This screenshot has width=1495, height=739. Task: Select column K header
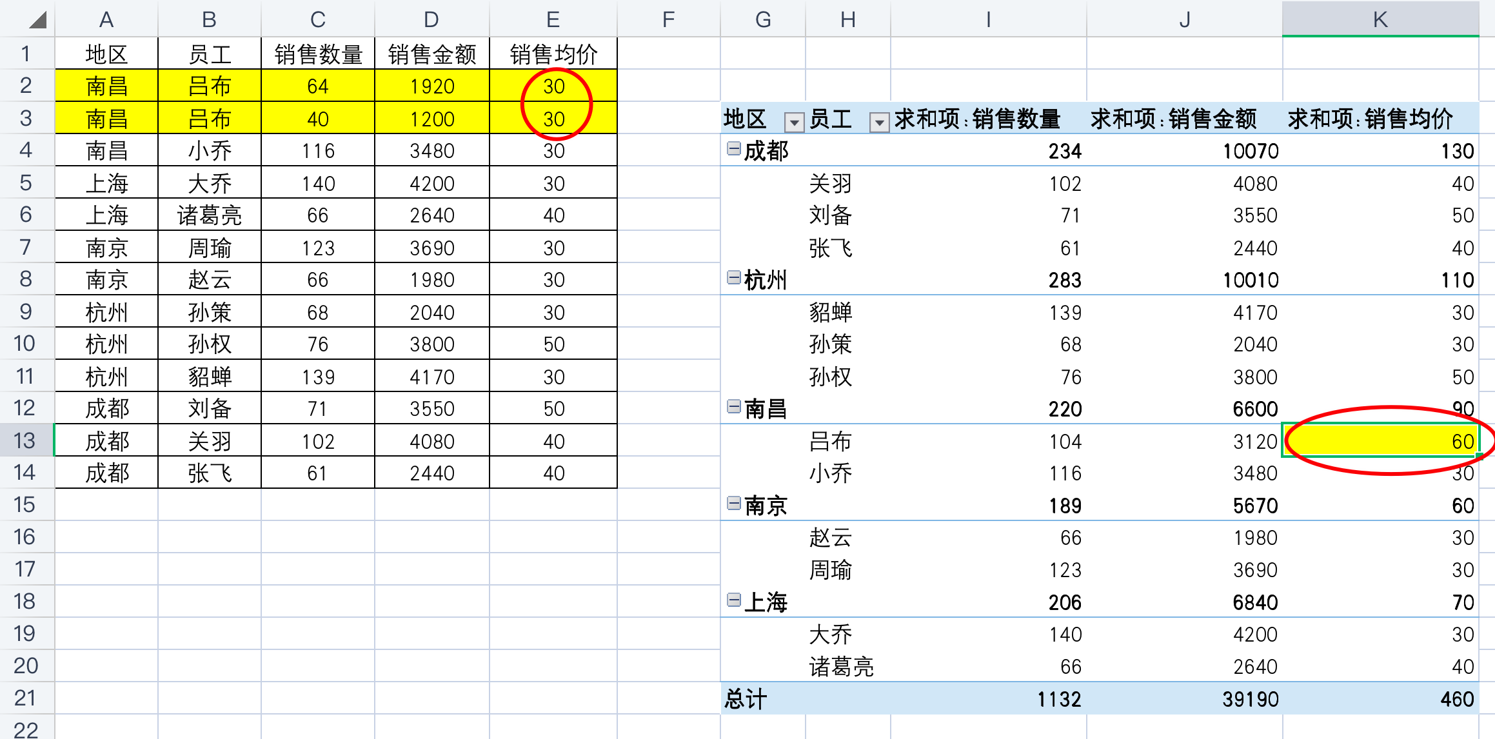point(1380,19)
